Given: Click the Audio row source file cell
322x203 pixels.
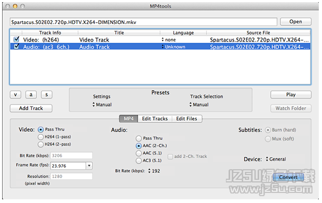Looking at the screenshot, I should pos(259,47).
